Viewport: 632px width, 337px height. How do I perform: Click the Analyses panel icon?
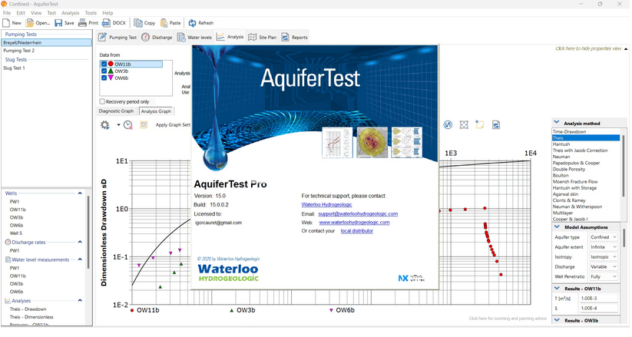point(8,301)
